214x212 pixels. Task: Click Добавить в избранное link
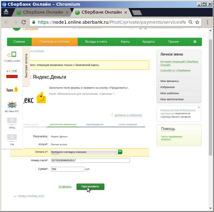pyautogui.click(x=128, y=115)
